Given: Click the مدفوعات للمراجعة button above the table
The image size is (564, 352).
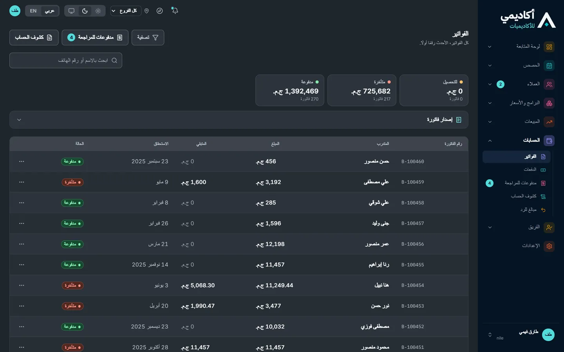Looking at the screenshot, I should [x=95, y=38].
